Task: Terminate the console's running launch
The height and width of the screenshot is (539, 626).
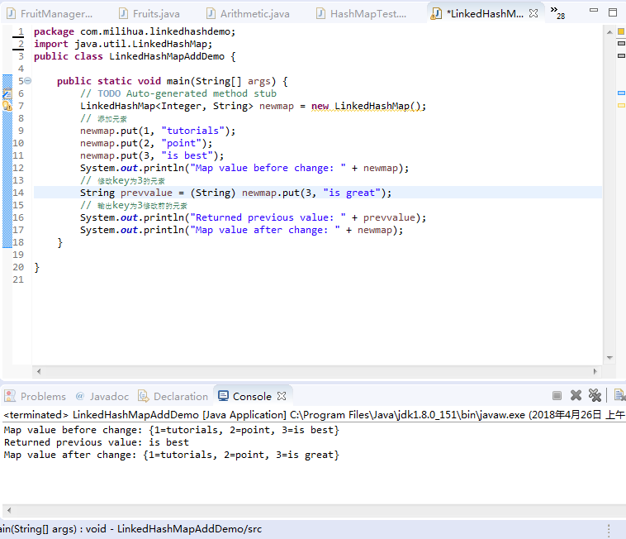Action: (557, 395)
